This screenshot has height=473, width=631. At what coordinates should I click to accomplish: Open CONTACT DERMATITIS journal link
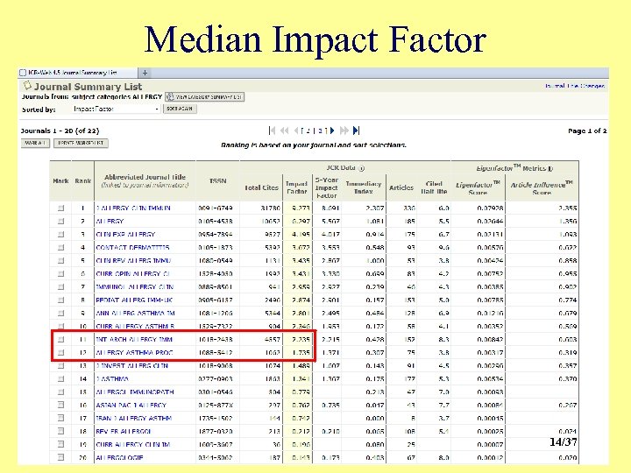(132, 247)
